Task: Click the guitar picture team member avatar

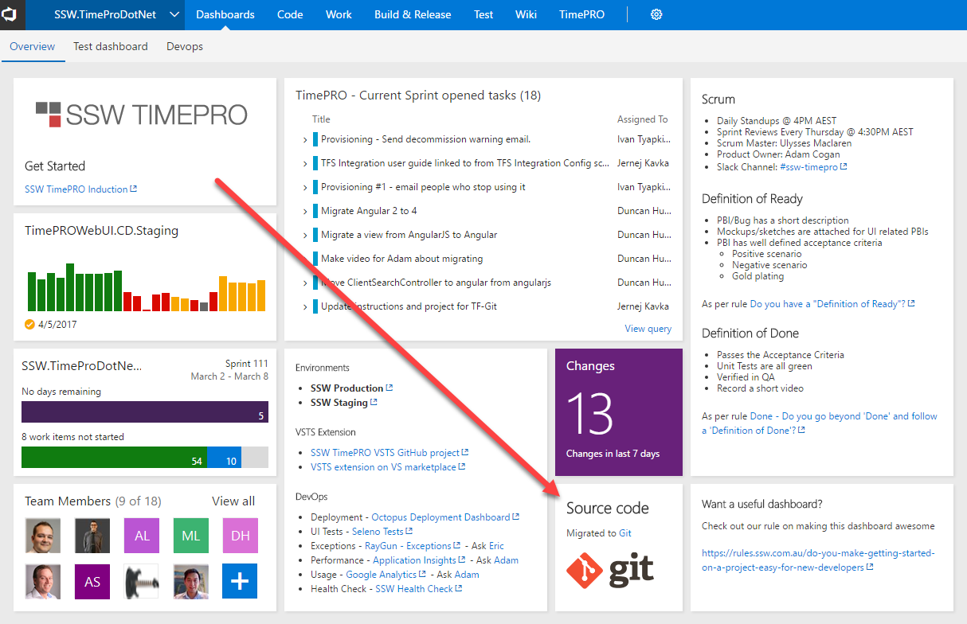Action: tap(142, 581)
